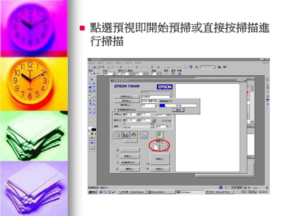
Task: Click the selection add-mode plus icon
Action: click(x=94, y=73)
